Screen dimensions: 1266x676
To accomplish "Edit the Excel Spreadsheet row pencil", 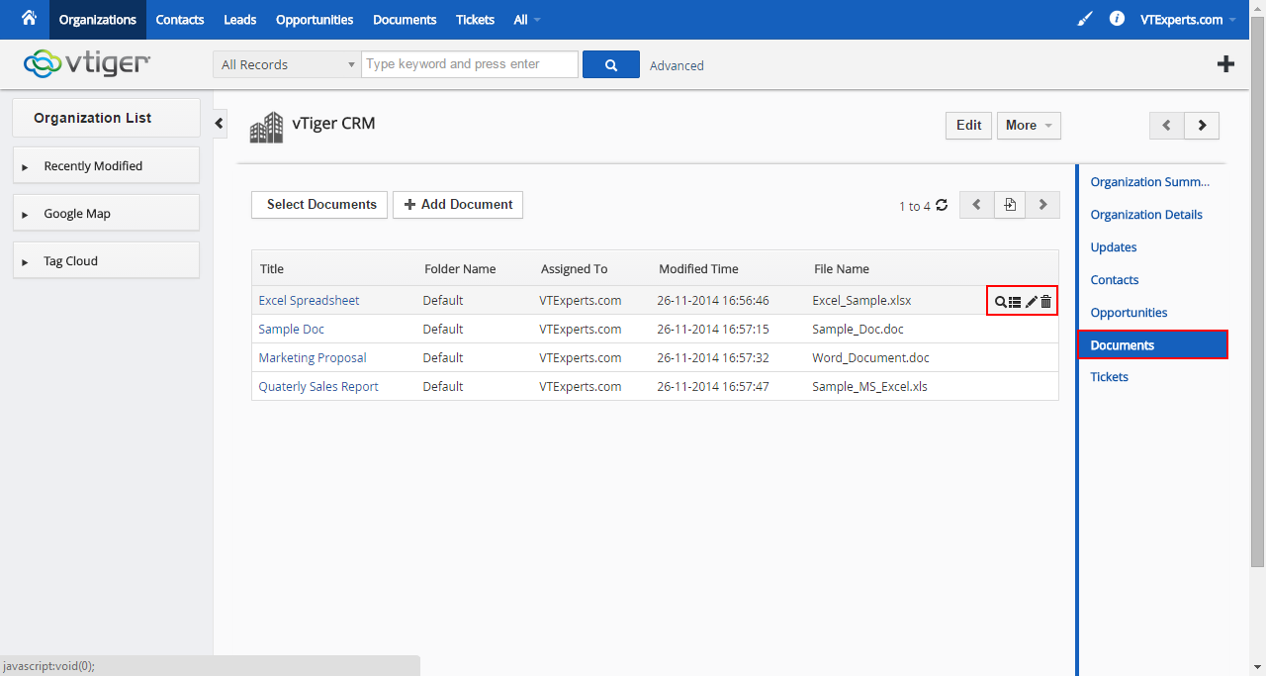I will coord(1032,302).
